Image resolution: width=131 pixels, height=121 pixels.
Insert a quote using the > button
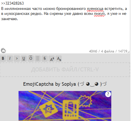point(17,59)
